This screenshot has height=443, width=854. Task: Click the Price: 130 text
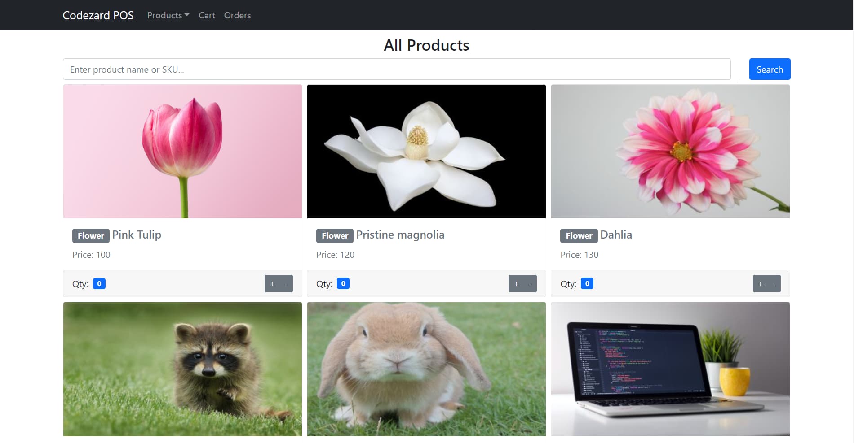[579, 255]
